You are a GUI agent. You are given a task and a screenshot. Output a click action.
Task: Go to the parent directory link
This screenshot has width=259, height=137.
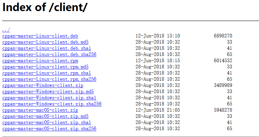(x=6, y=30)
